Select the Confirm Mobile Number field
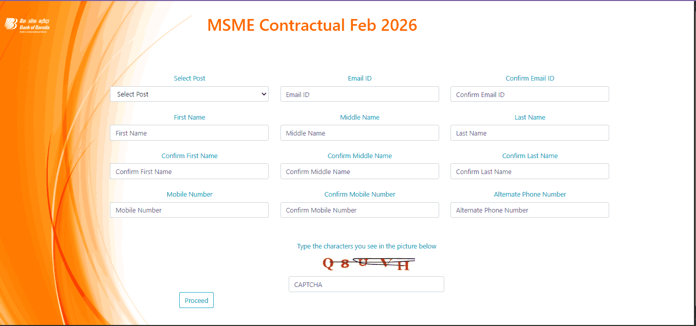This screenshot has height=326, width=696. coord(359,209)
